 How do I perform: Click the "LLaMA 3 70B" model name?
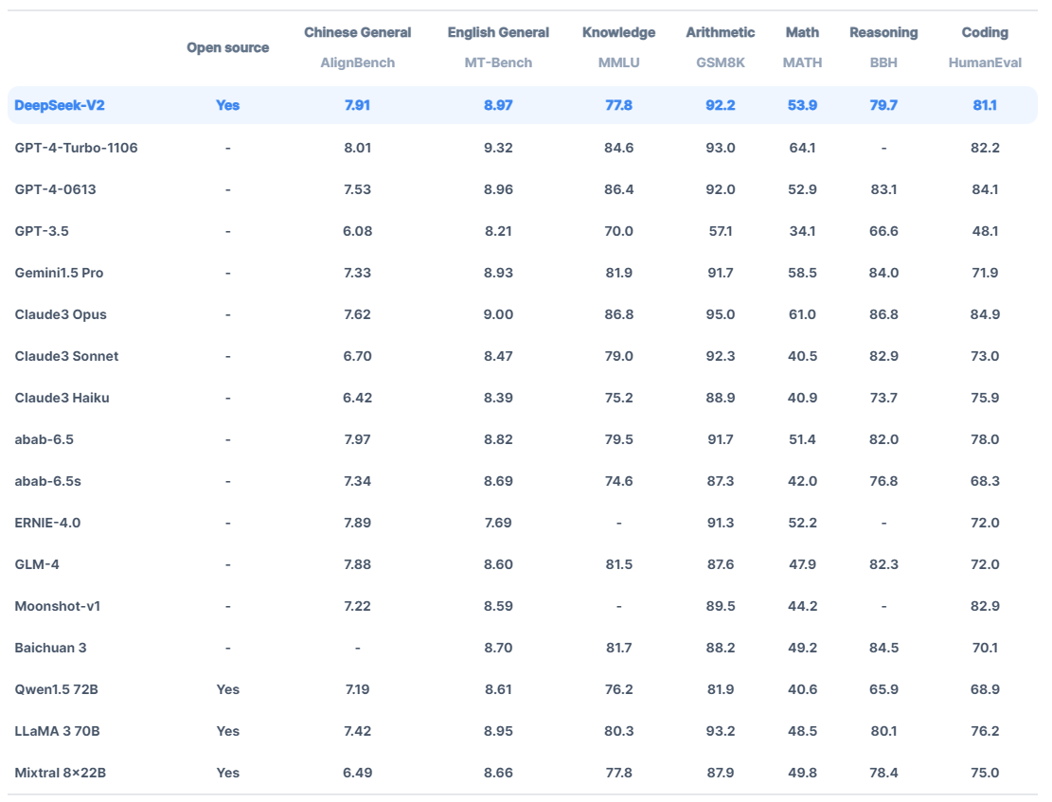coord(57,730)
